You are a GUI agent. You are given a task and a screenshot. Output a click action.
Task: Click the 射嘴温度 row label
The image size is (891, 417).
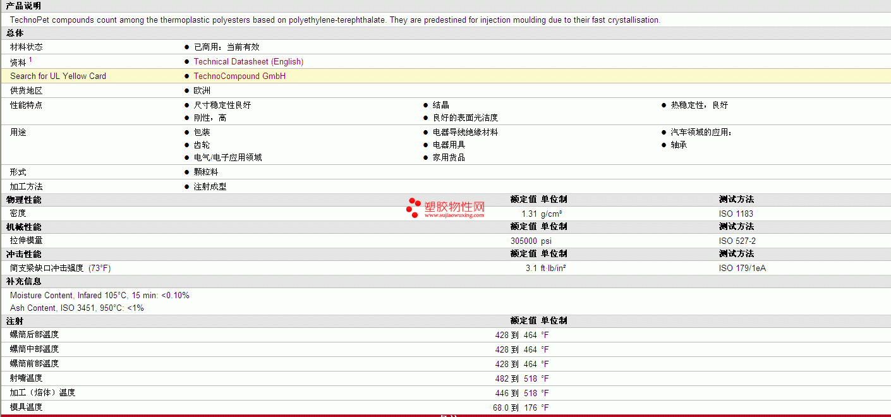[27, 378]
